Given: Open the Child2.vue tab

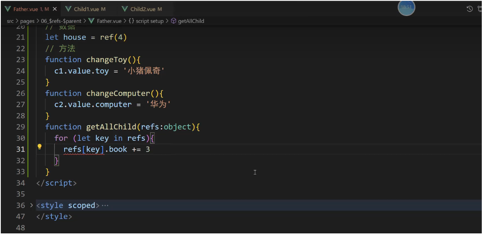Looking at the screenshot, I should (142, 9).
